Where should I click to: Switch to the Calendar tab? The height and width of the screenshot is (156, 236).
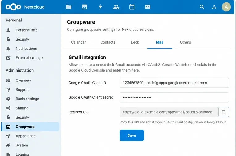[78, 42]
